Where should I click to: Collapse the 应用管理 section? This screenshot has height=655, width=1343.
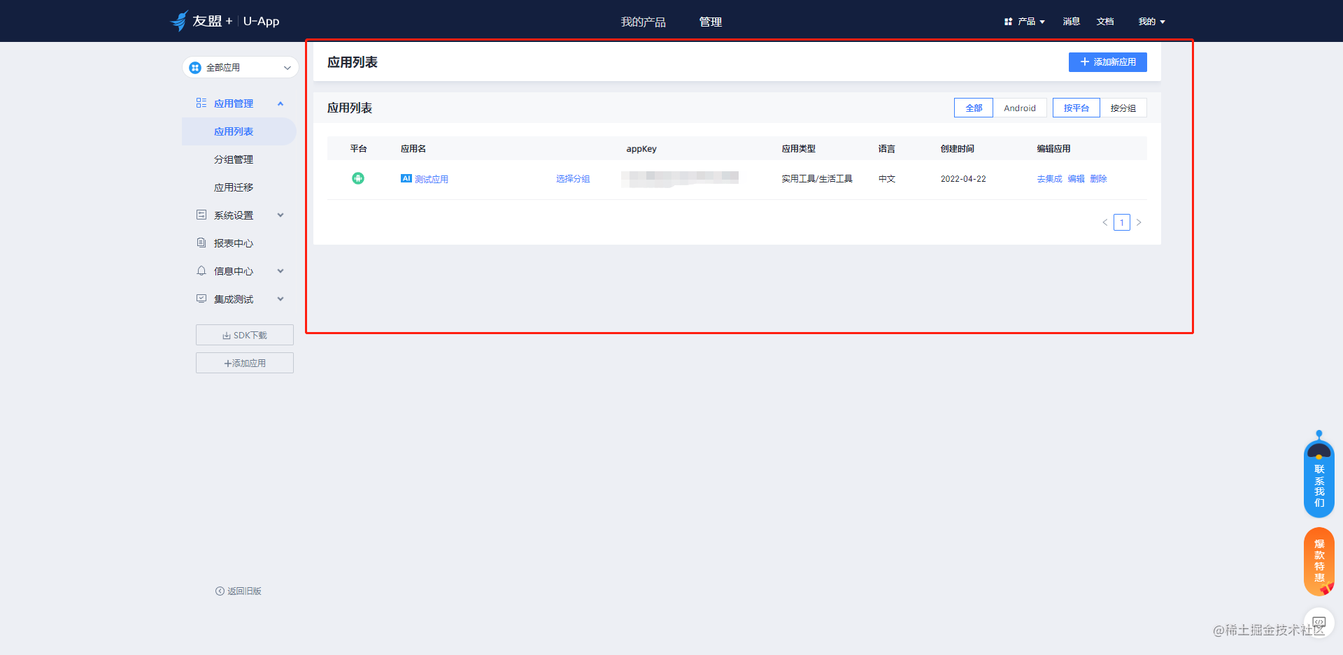click(x=280, y=103)
